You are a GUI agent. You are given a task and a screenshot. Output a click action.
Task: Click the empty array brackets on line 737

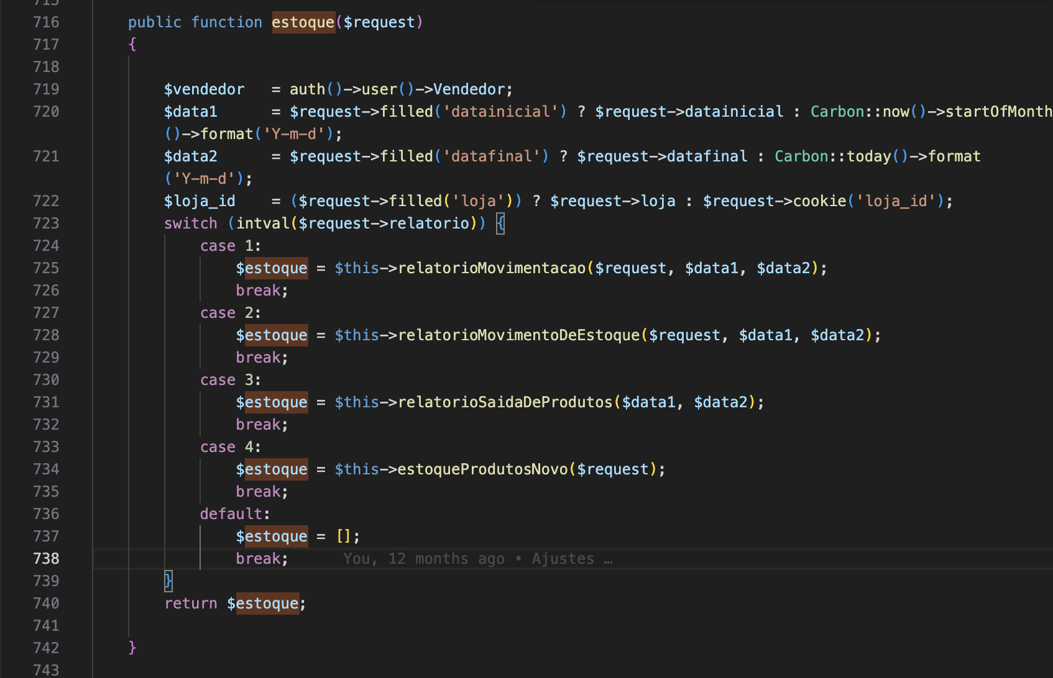pos(343,536)
